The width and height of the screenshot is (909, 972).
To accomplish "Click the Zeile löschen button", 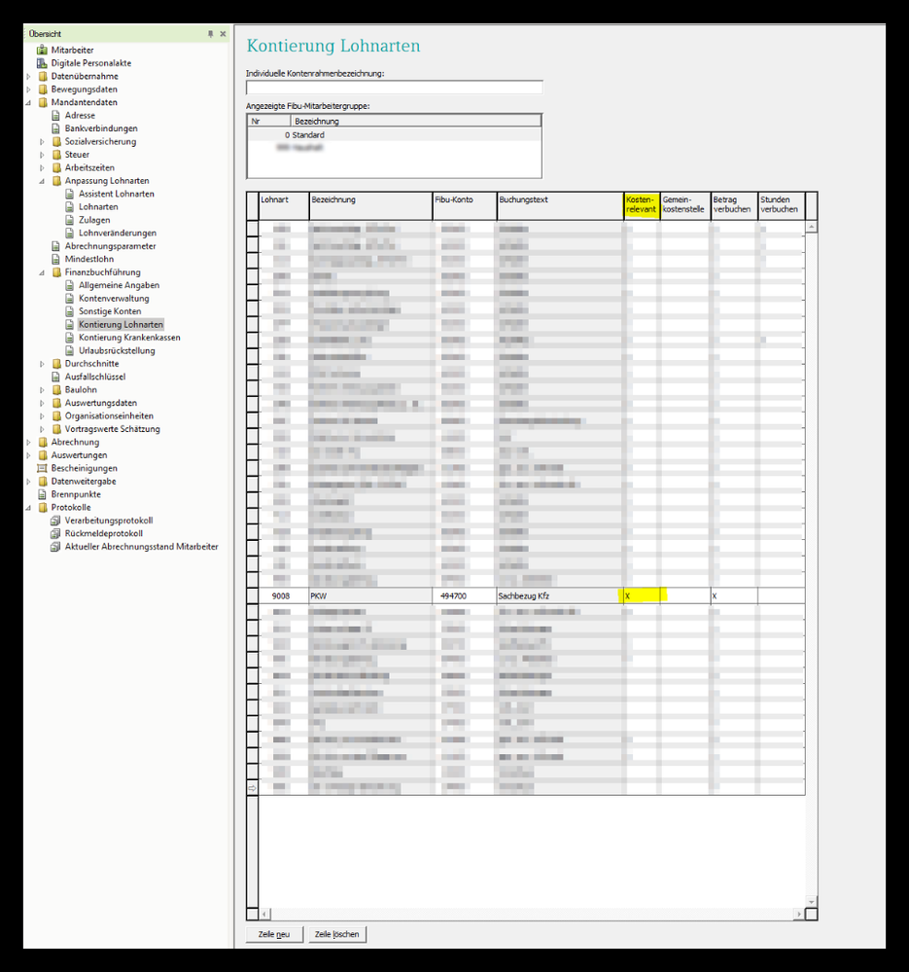I will coord(336,934).
